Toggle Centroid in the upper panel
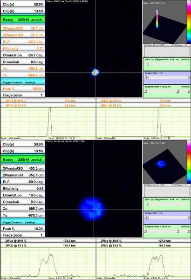191x280 pixels. pos(23,82)
